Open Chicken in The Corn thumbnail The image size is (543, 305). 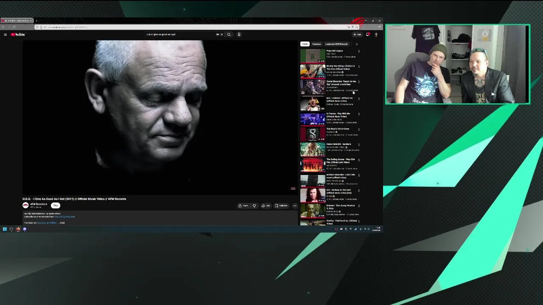pos(313,71)
